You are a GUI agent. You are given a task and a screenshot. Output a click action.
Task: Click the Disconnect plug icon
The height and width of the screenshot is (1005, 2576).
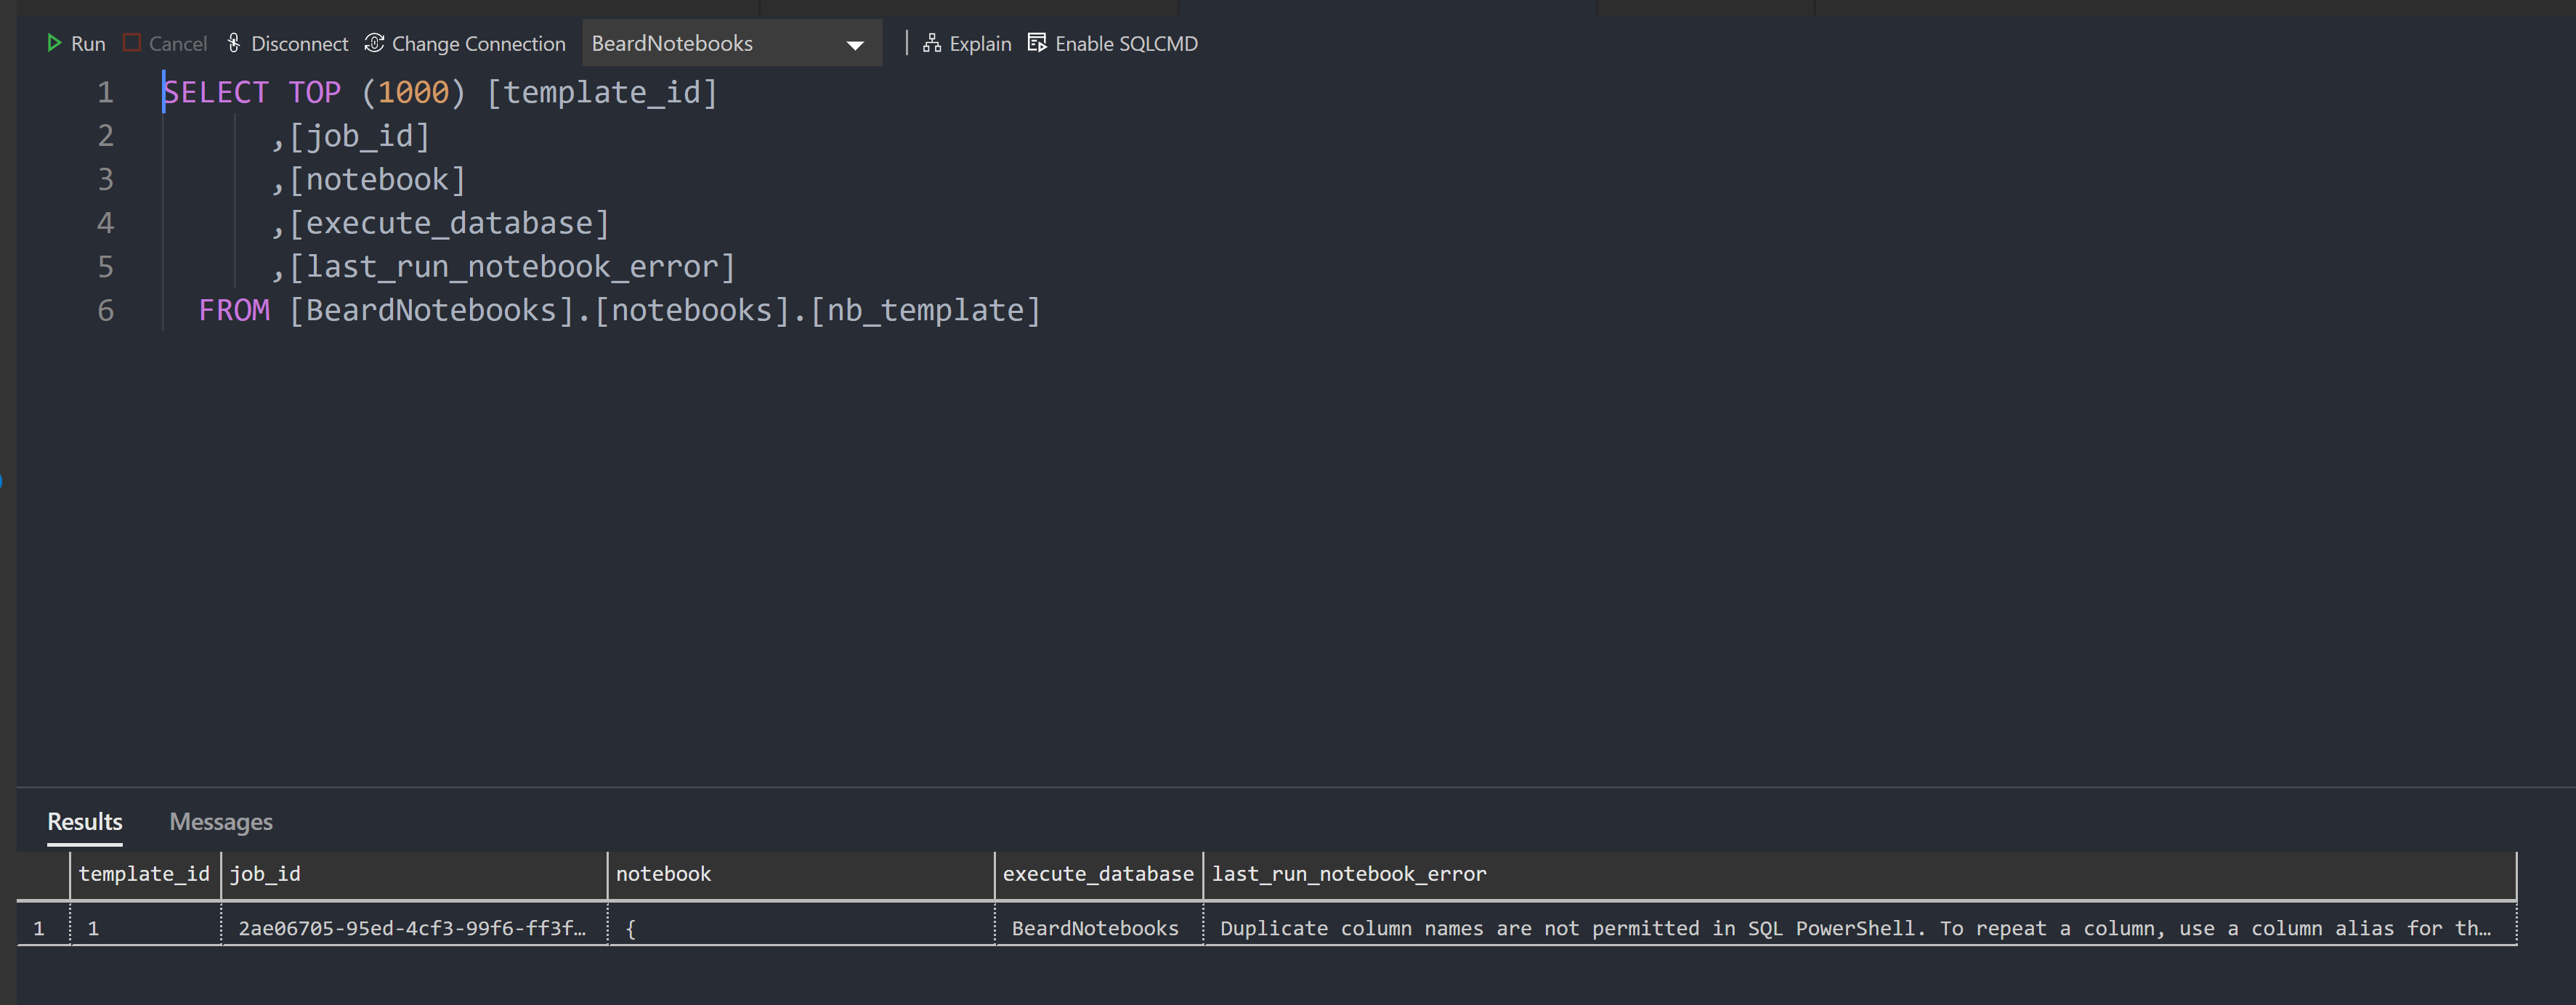coord(234,43)
